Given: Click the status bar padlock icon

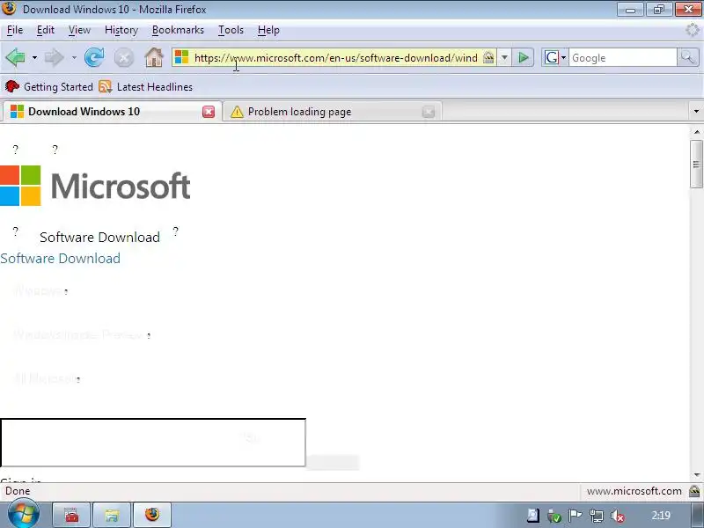Looking at the screenshot, I should coord(694,491).
